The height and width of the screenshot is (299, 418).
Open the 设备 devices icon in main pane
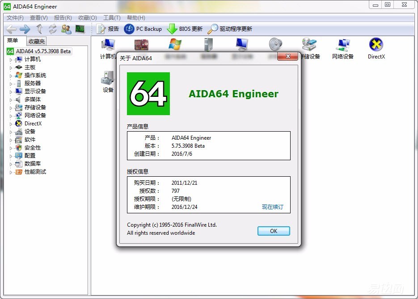(x=108, y=82)
